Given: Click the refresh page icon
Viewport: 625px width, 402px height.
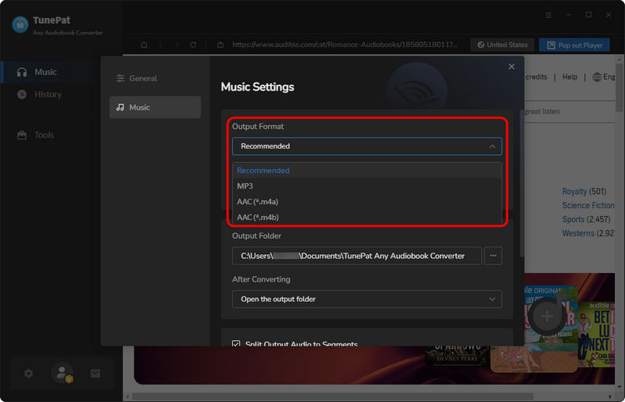Looking at the screenshot, I should coord(193,45).
